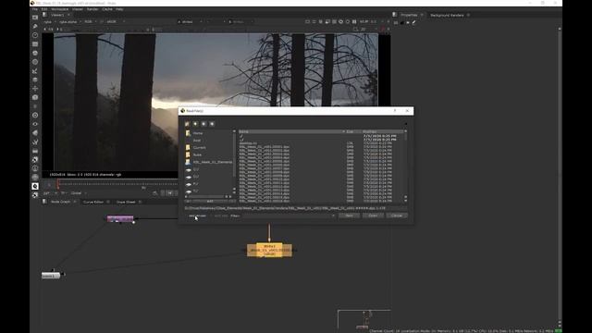The image size is (592, 333).
Task: Open the Node Graph pane content menu icon
Action: pos(44,202)
